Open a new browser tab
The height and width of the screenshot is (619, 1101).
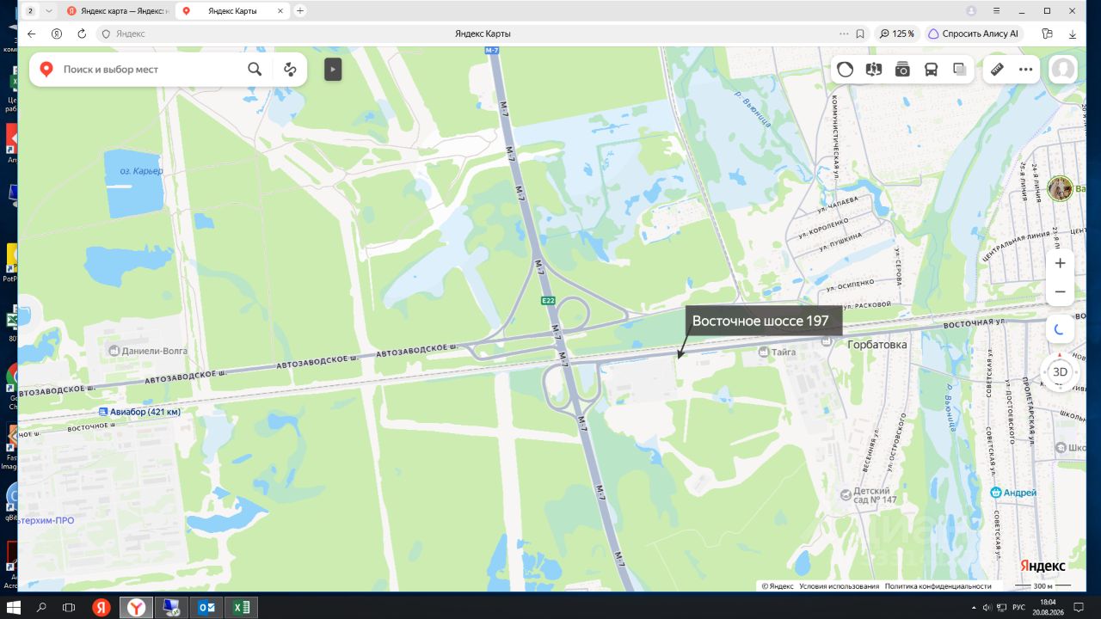coord(299,11)
